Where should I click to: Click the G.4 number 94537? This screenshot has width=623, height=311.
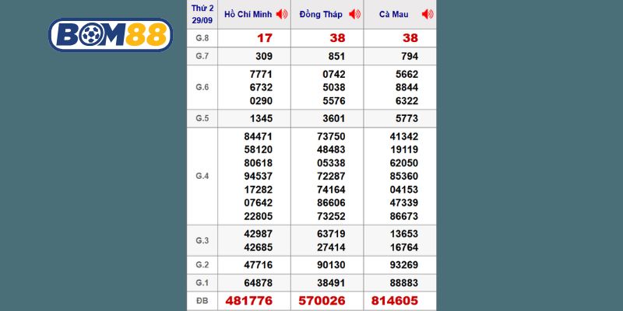click(259, 176)
